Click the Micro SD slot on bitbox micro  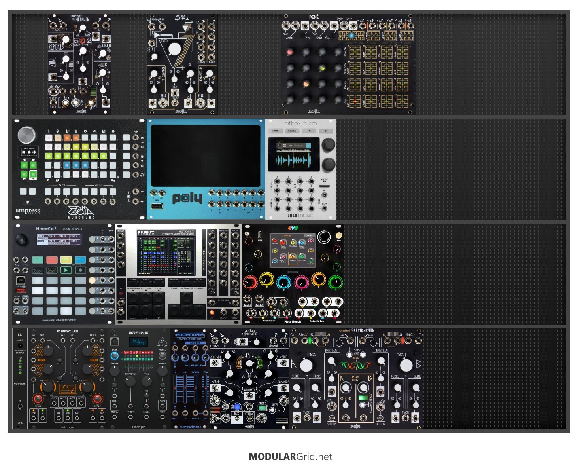point(324,186)
